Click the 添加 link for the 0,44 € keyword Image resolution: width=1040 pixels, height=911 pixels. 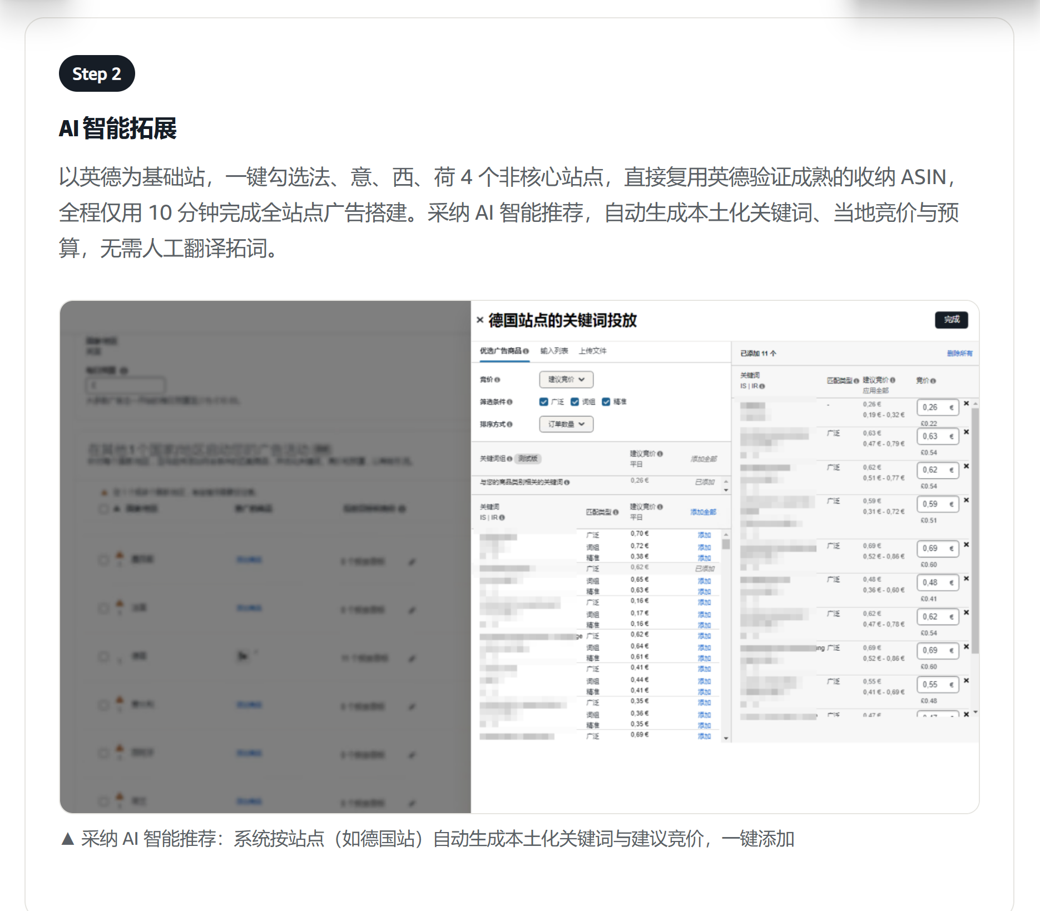pyautogui.click(x=705, y=681)
